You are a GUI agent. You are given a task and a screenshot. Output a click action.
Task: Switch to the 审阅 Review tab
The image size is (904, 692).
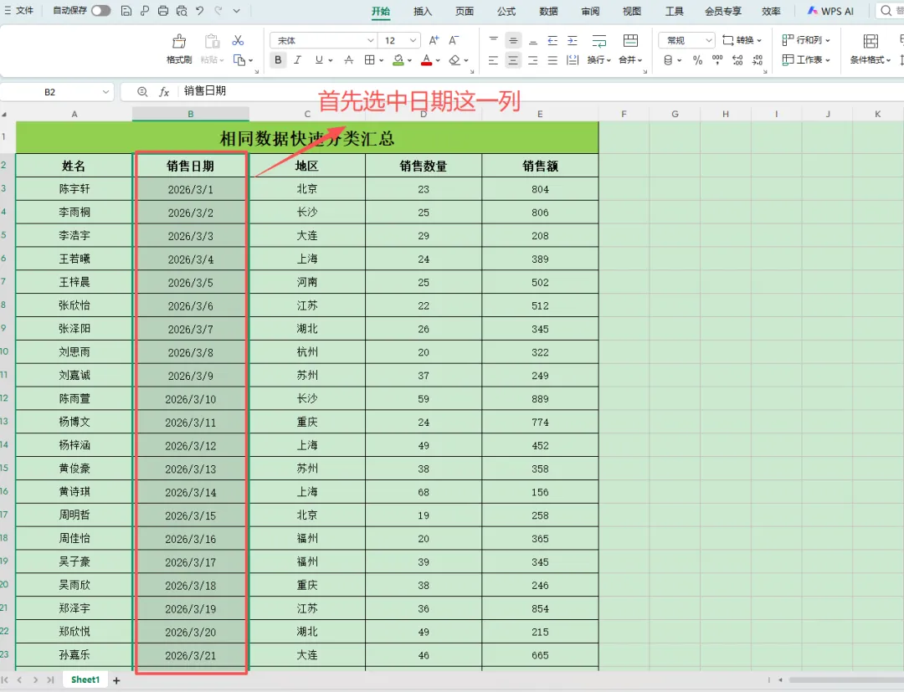click(590, 11)
